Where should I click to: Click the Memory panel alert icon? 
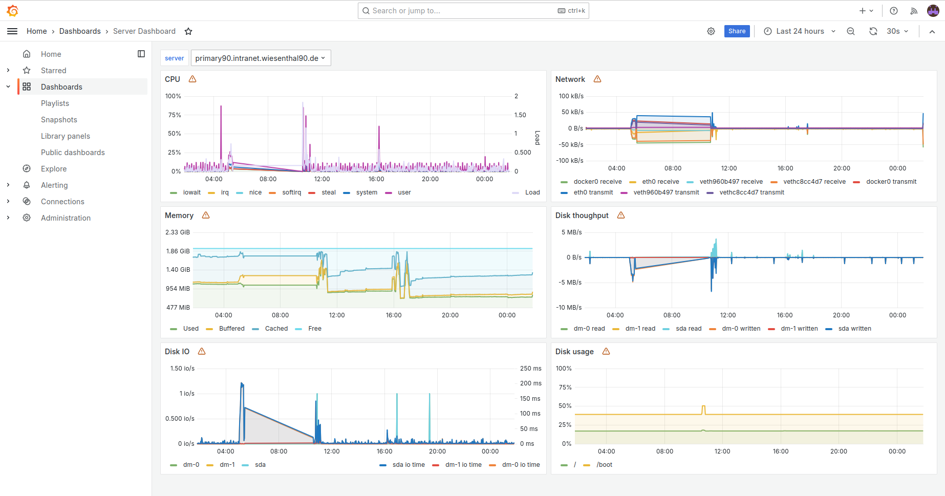(206, 215)
